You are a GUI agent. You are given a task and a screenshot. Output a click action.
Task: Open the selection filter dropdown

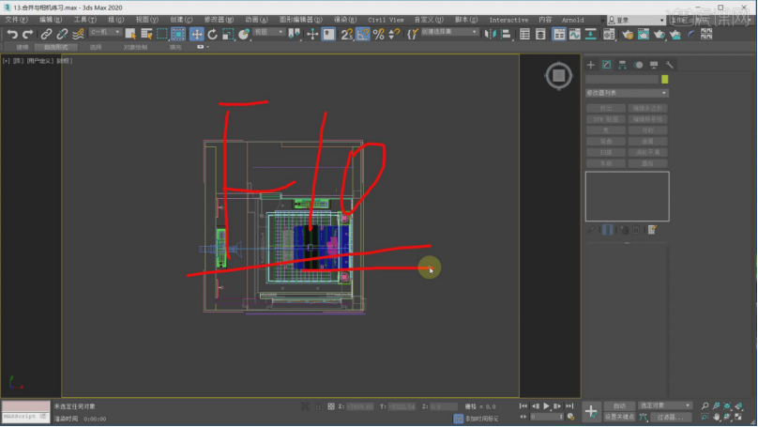click(x=105, y=32)
